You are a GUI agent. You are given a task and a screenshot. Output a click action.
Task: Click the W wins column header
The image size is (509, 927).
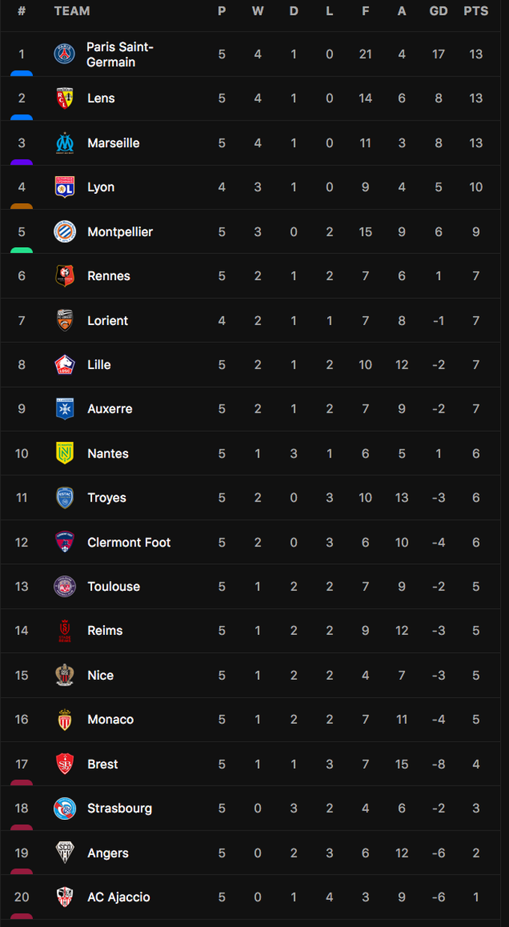pyautogui.click(x=257, y=10)
